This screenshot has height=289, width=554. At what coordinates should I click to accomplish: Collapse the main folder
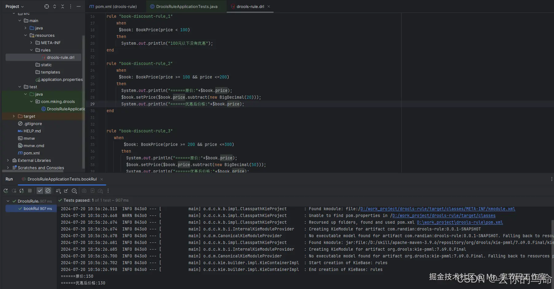(x=20, y=21)
